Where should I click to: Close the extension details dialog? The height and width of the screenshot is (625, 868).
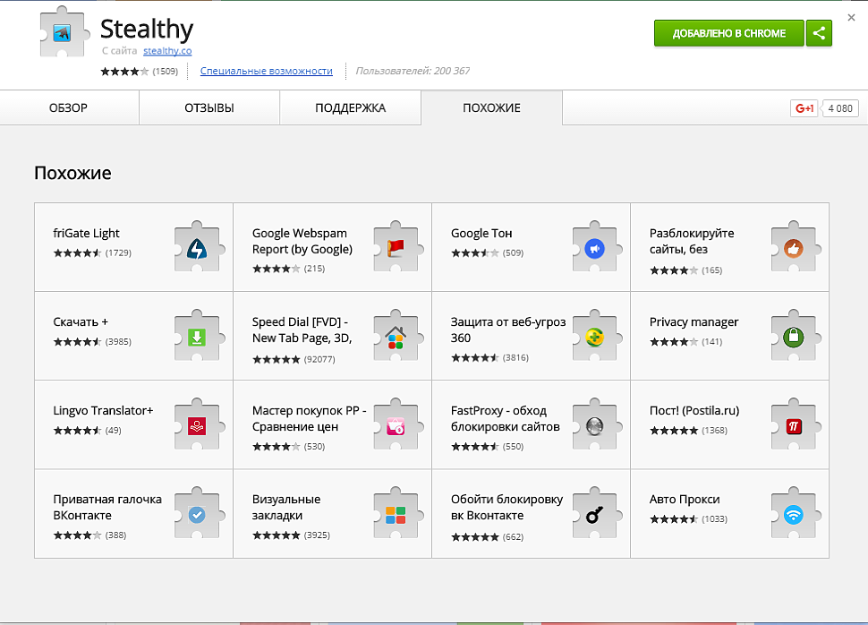[x=851, y=18]
